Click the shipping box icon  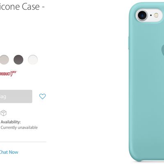coord(3,113)
